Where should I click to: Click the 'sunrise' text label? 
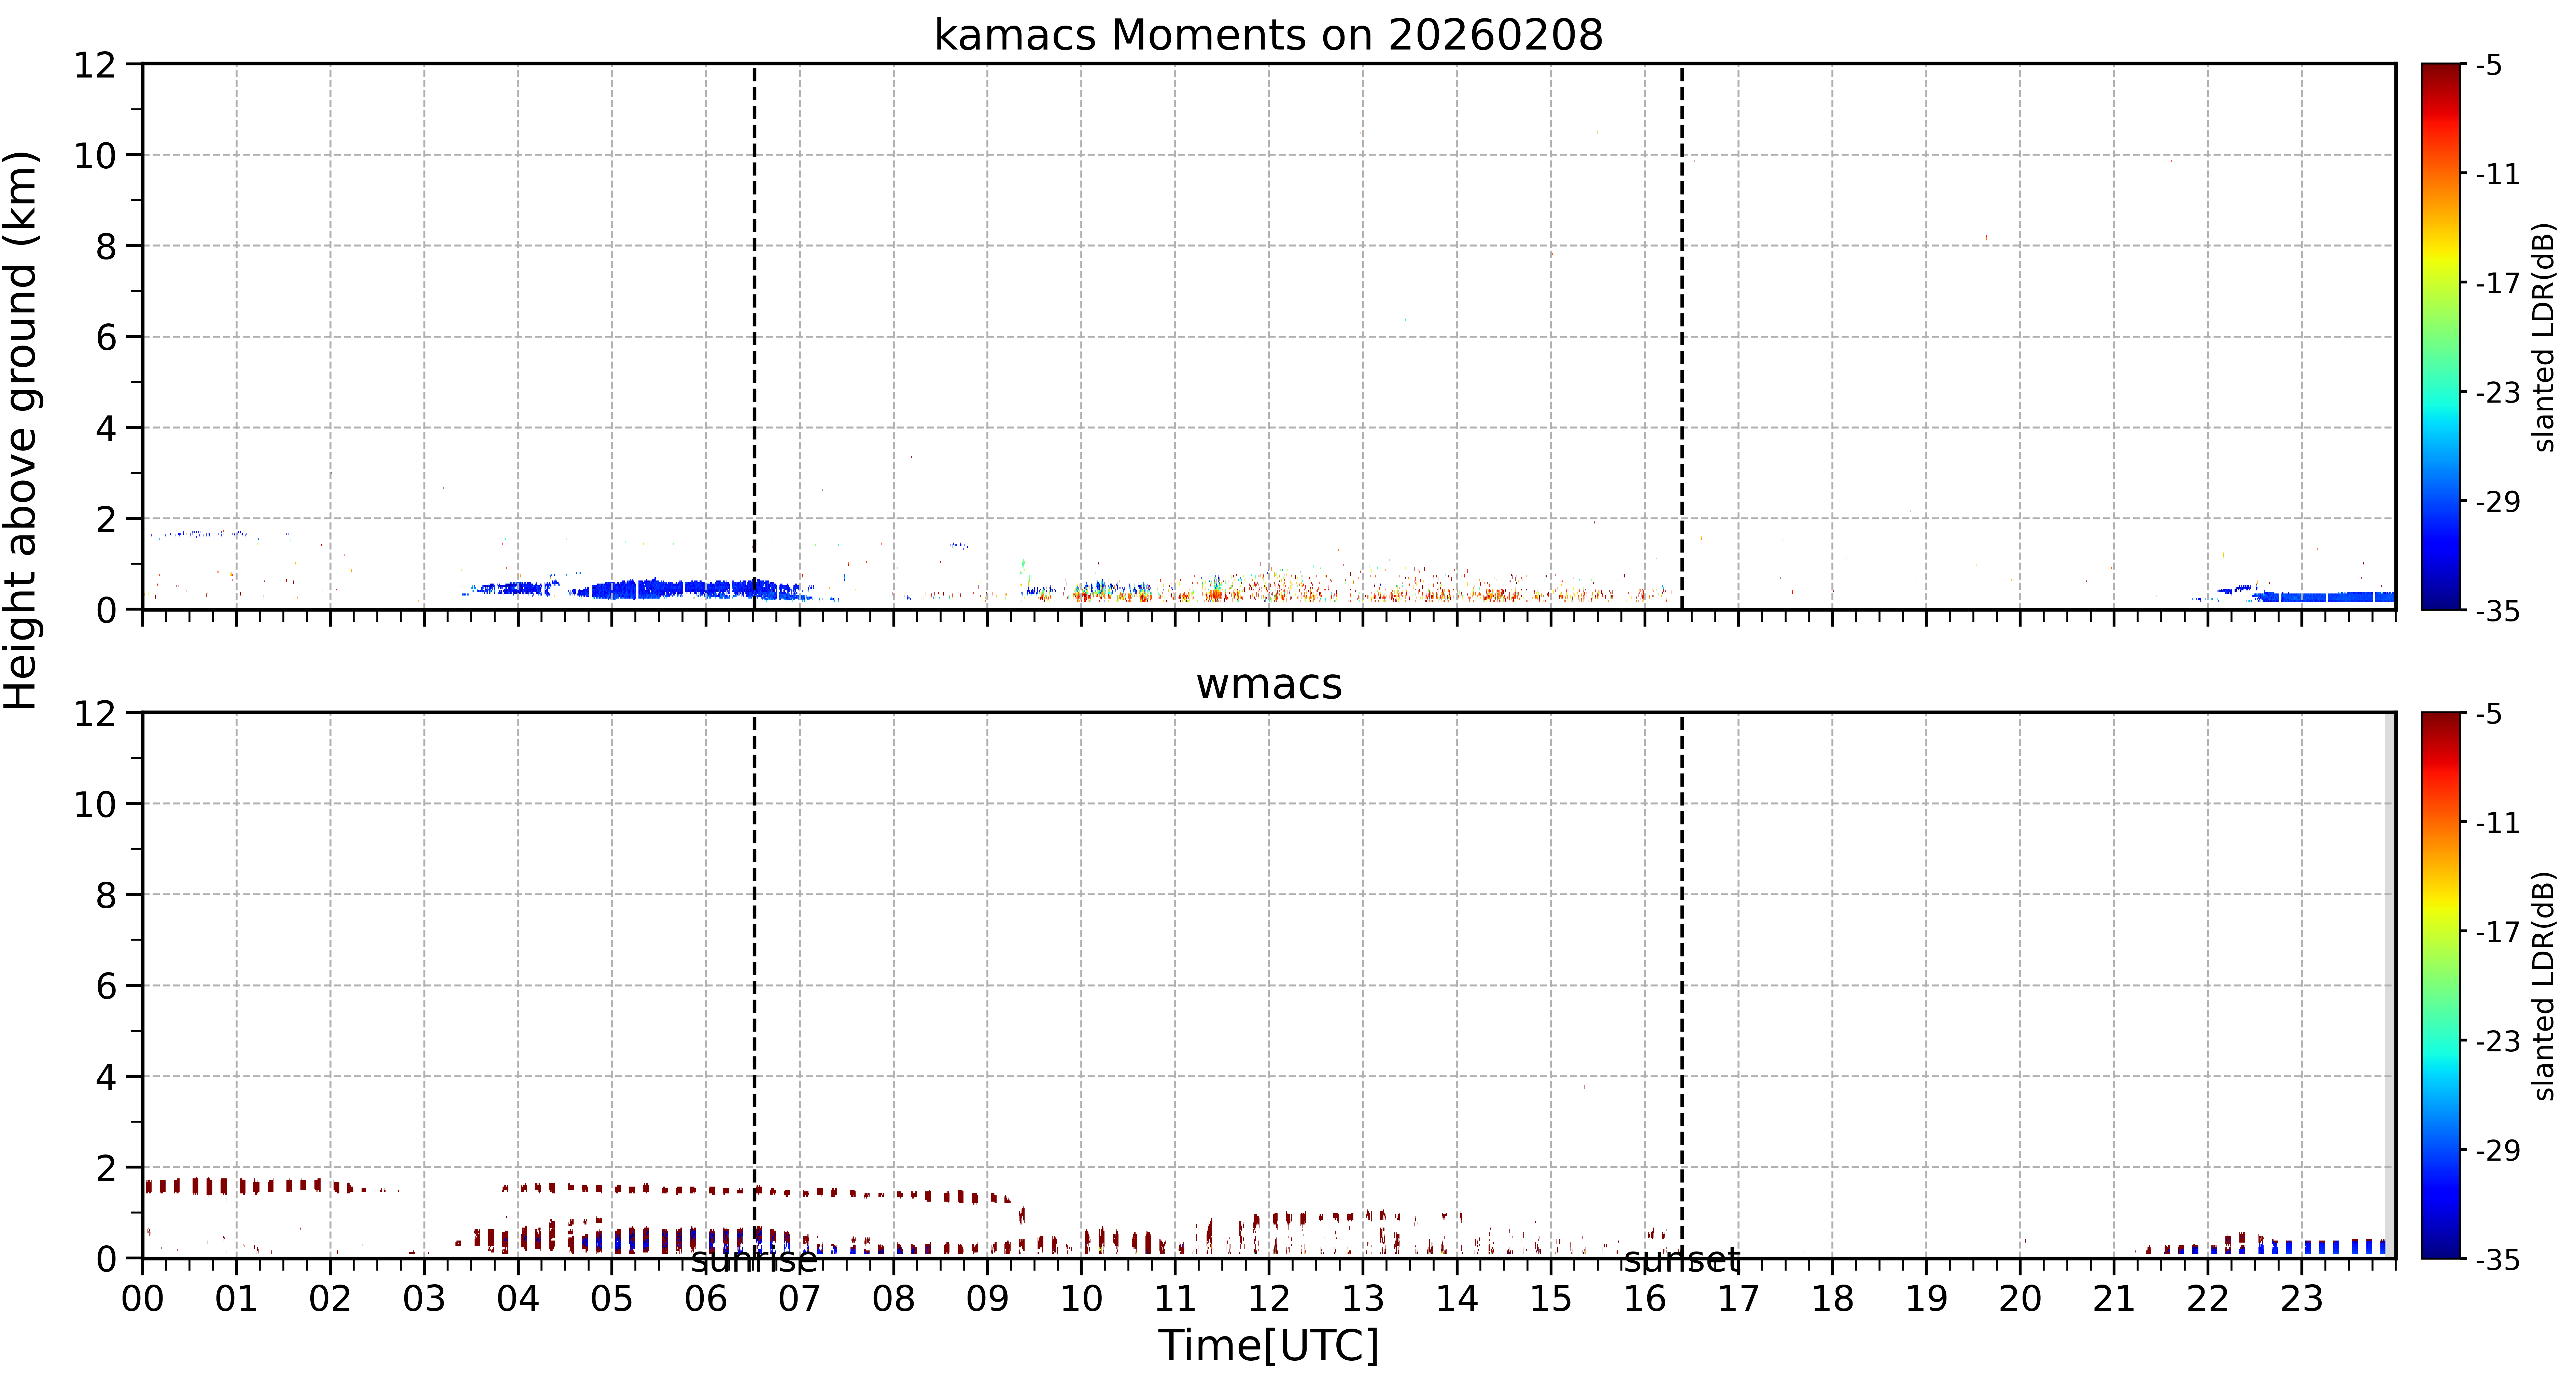pyautogui.click(x=754, y=1260)
